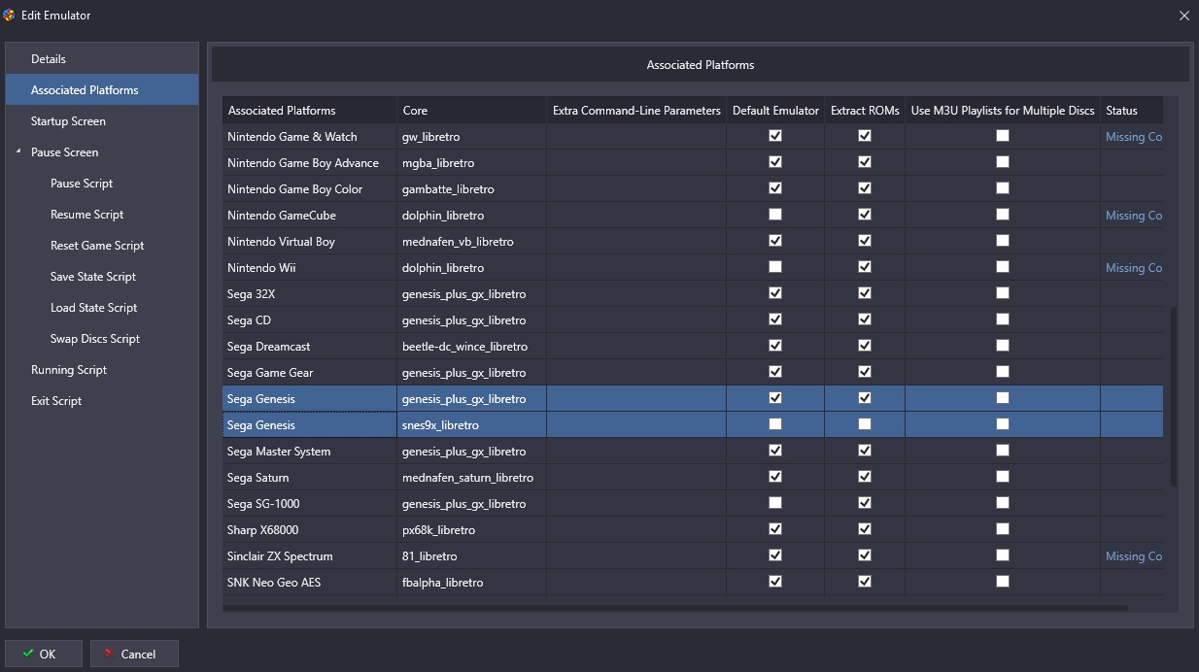Open the Startup Screen section
This screenshot has height=672, width=1199.
102,121
